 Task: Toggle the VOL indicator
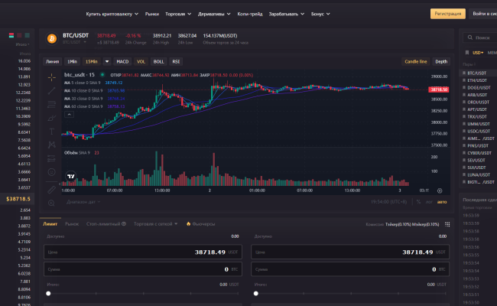click(x=141, y=61)
